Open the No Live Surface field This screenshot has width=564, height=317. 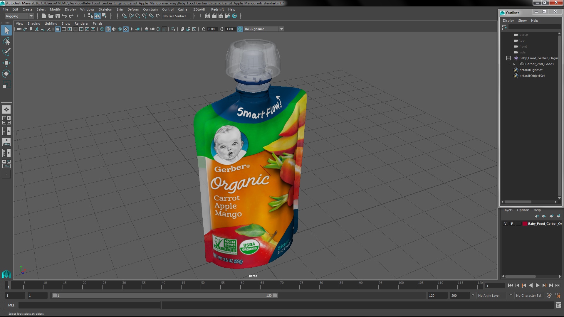point(176,16)
